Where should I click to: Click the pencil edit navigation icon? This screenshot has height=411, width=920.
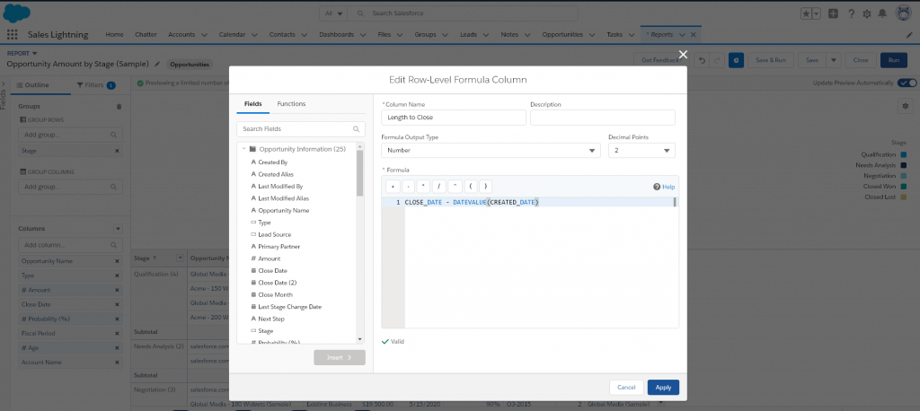click(909, 35)
